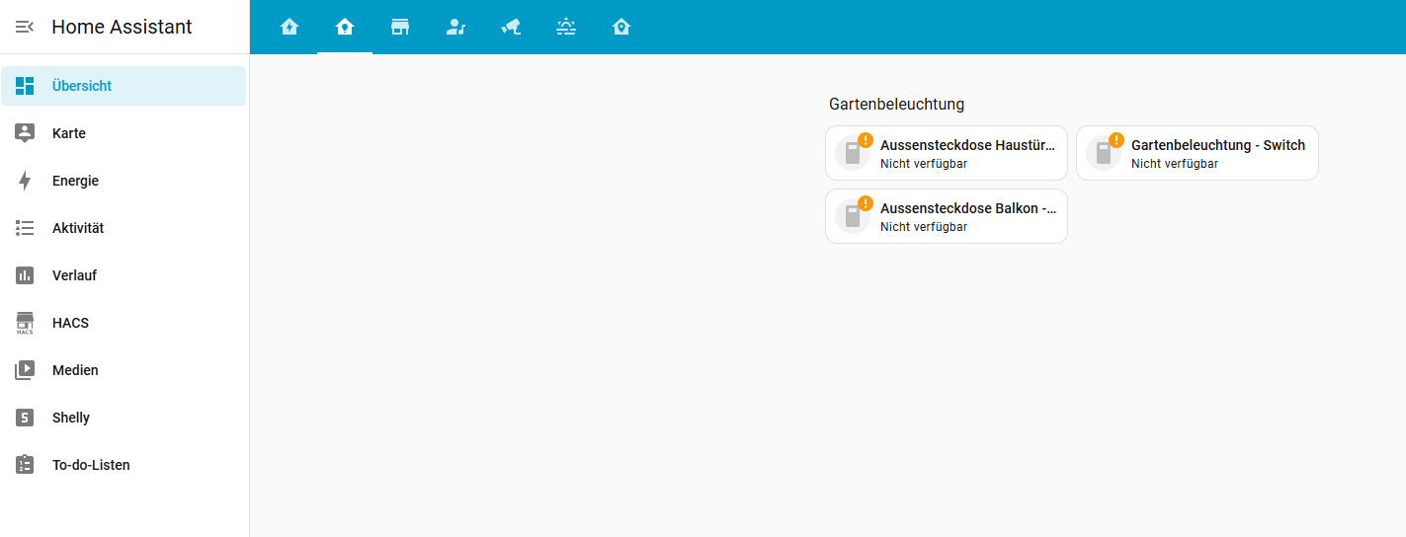Open the person with music note tab
Viewport: 1406px width, 537px height.
[x=455, y=27]
